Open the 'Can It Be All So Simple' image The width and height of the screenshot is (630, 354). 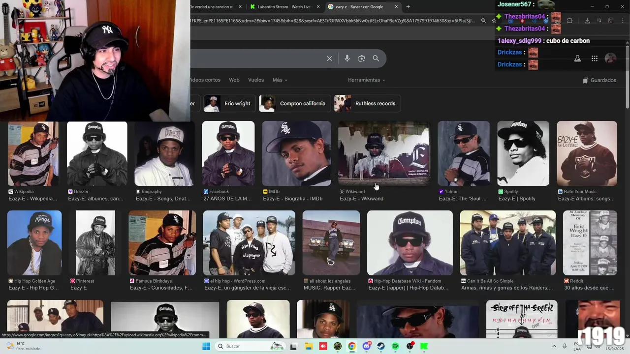(x=508, y=243)
